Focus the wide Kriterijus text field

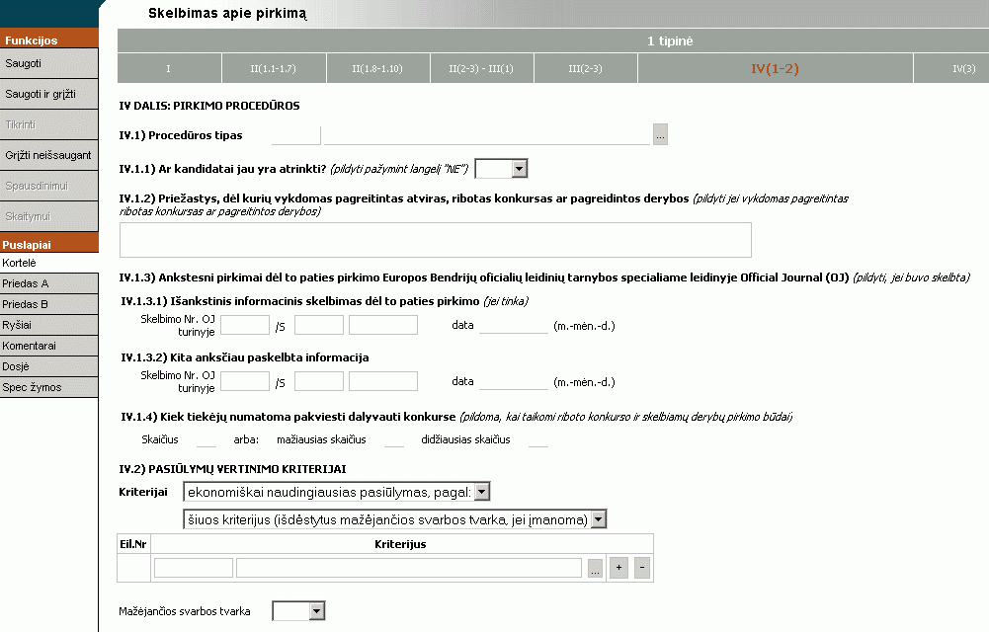[409, 568]
